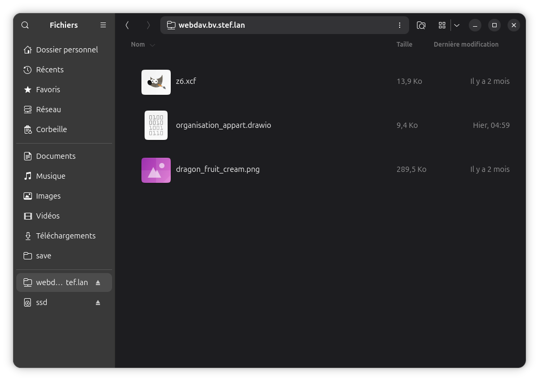Minimize the Fichiers window

(x=475, y=25)
